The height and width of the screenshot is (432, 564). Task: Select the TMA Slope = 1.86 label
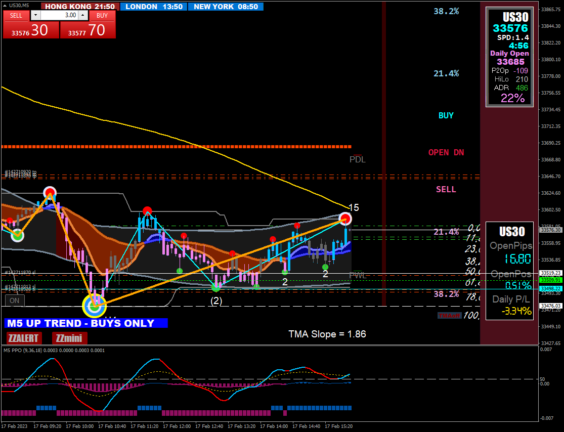click(327, 334)
